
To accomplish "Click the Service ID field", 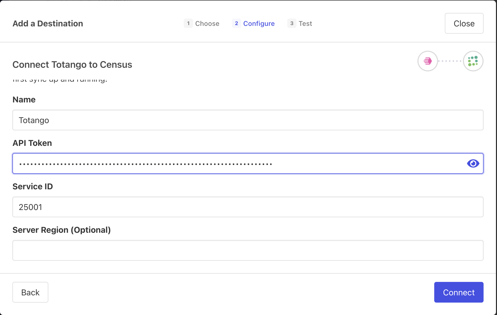I will pyautogui.click(x=248, y=207).
